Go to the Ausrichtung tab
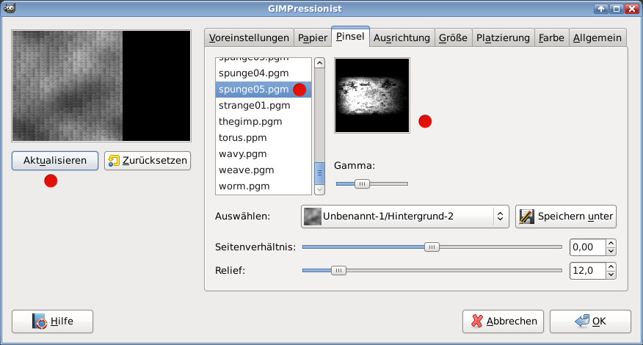This screenshot has height=345, width=643. (x=402, y=37)
